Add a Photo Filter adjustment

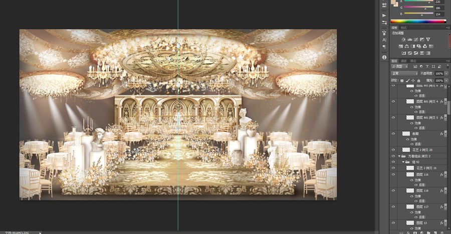click(419, 46)
